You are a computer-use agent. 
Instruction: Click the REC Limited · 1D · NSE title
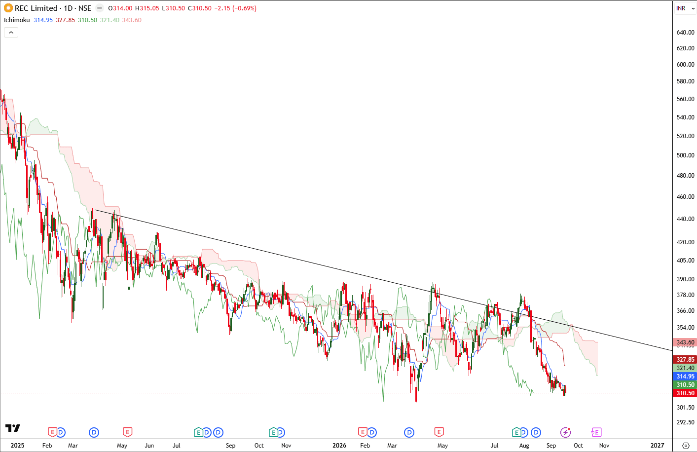[x=53, y=8]
